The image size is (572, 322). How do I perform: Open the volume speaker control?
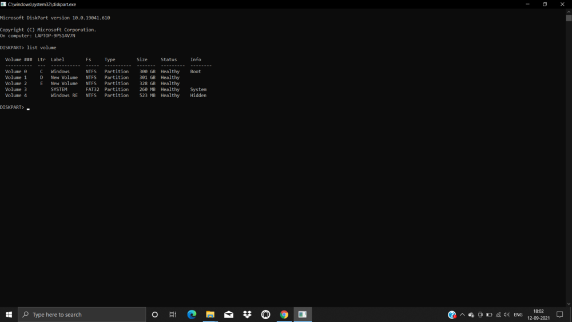[507, 315]
